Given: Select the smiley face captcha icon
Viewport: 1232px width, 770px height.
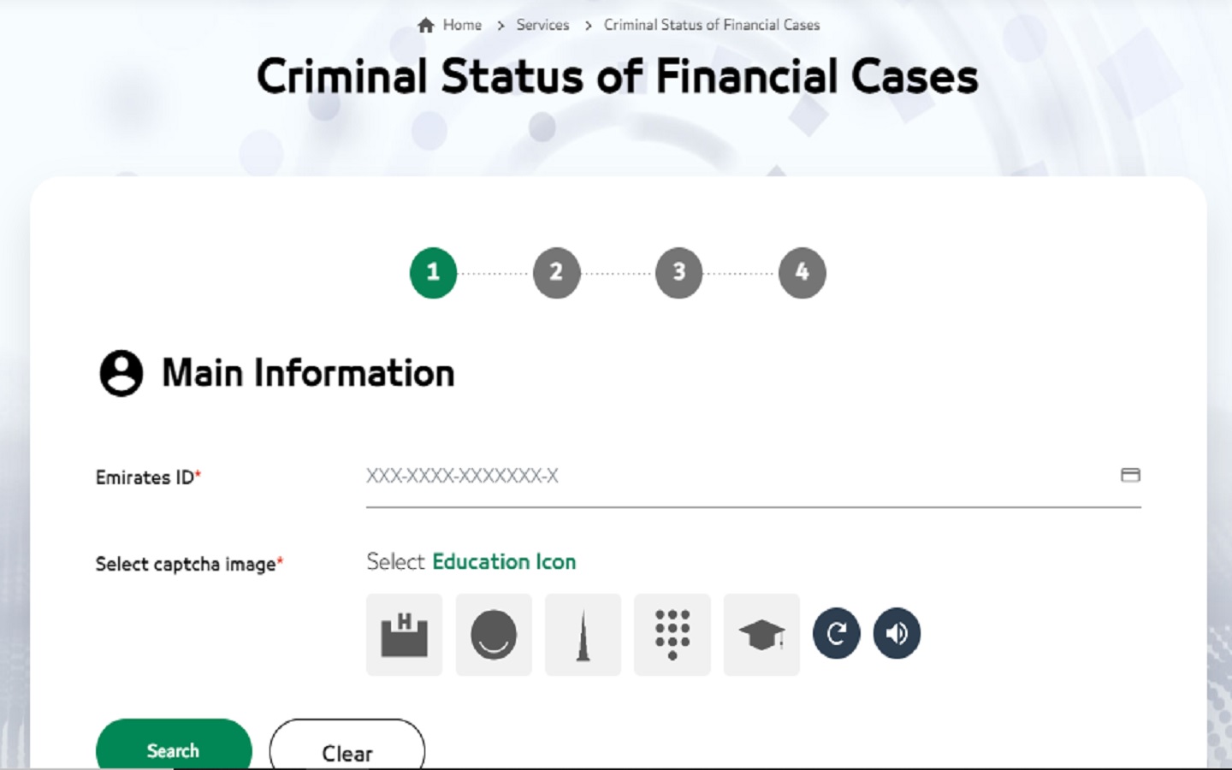Looking at the screenshot, I should coord(494,635).
